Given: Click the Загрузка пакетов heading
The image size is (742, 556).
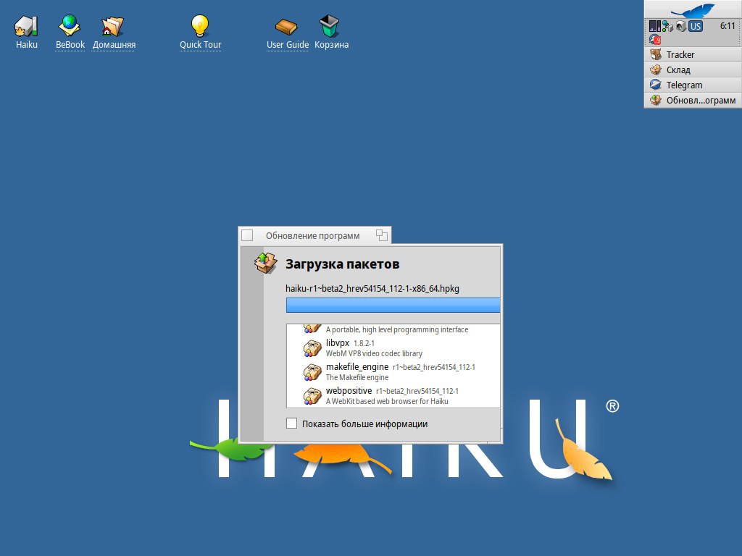Looking at the screenshot, I should (x=343, y=264).
